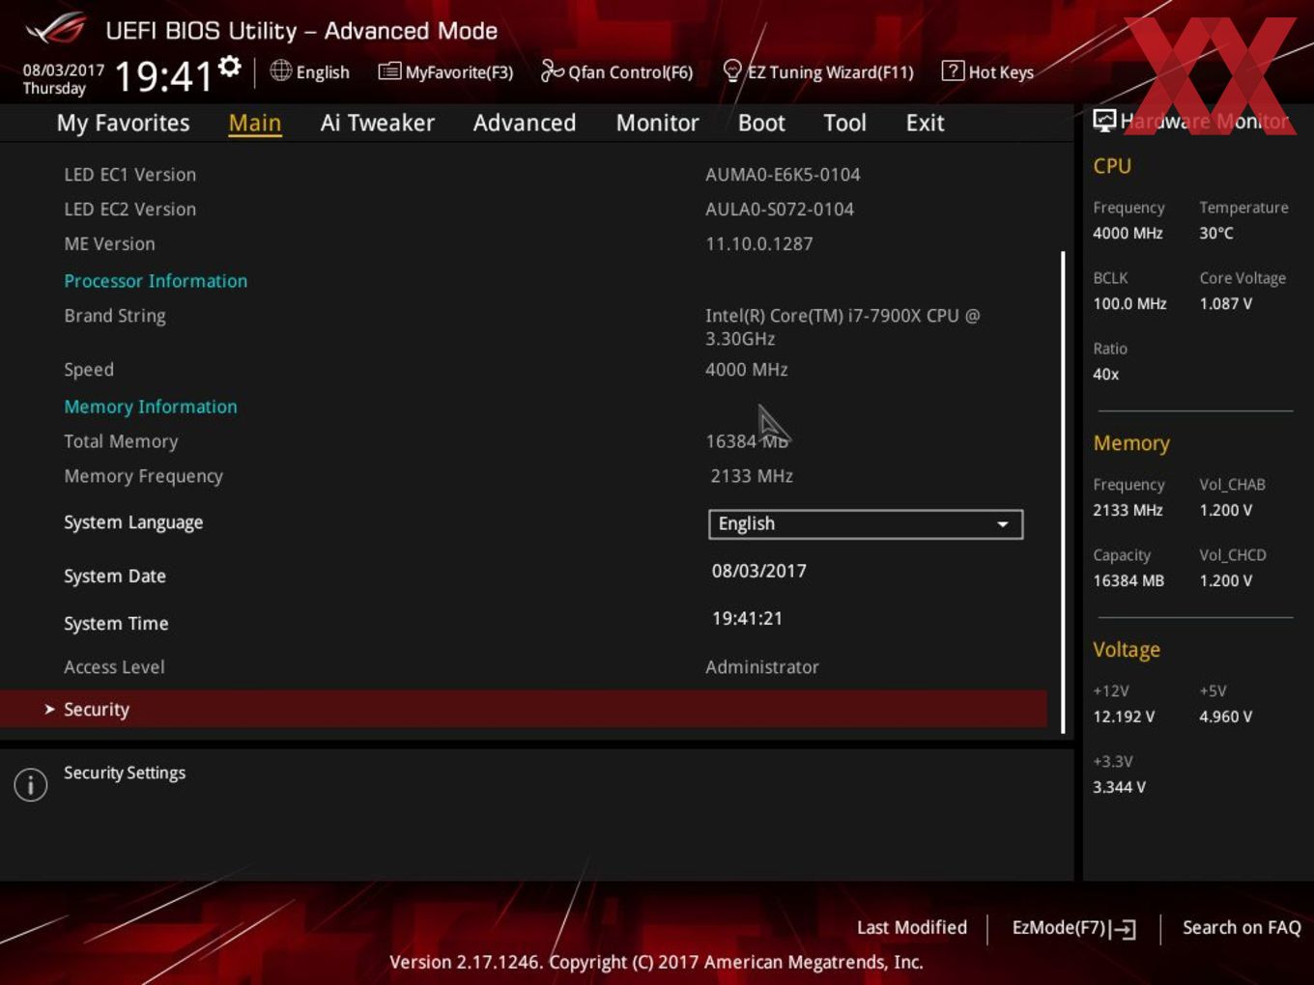Select the System Time value 19:41:21
1314x985 pixels.
[747, 618]
